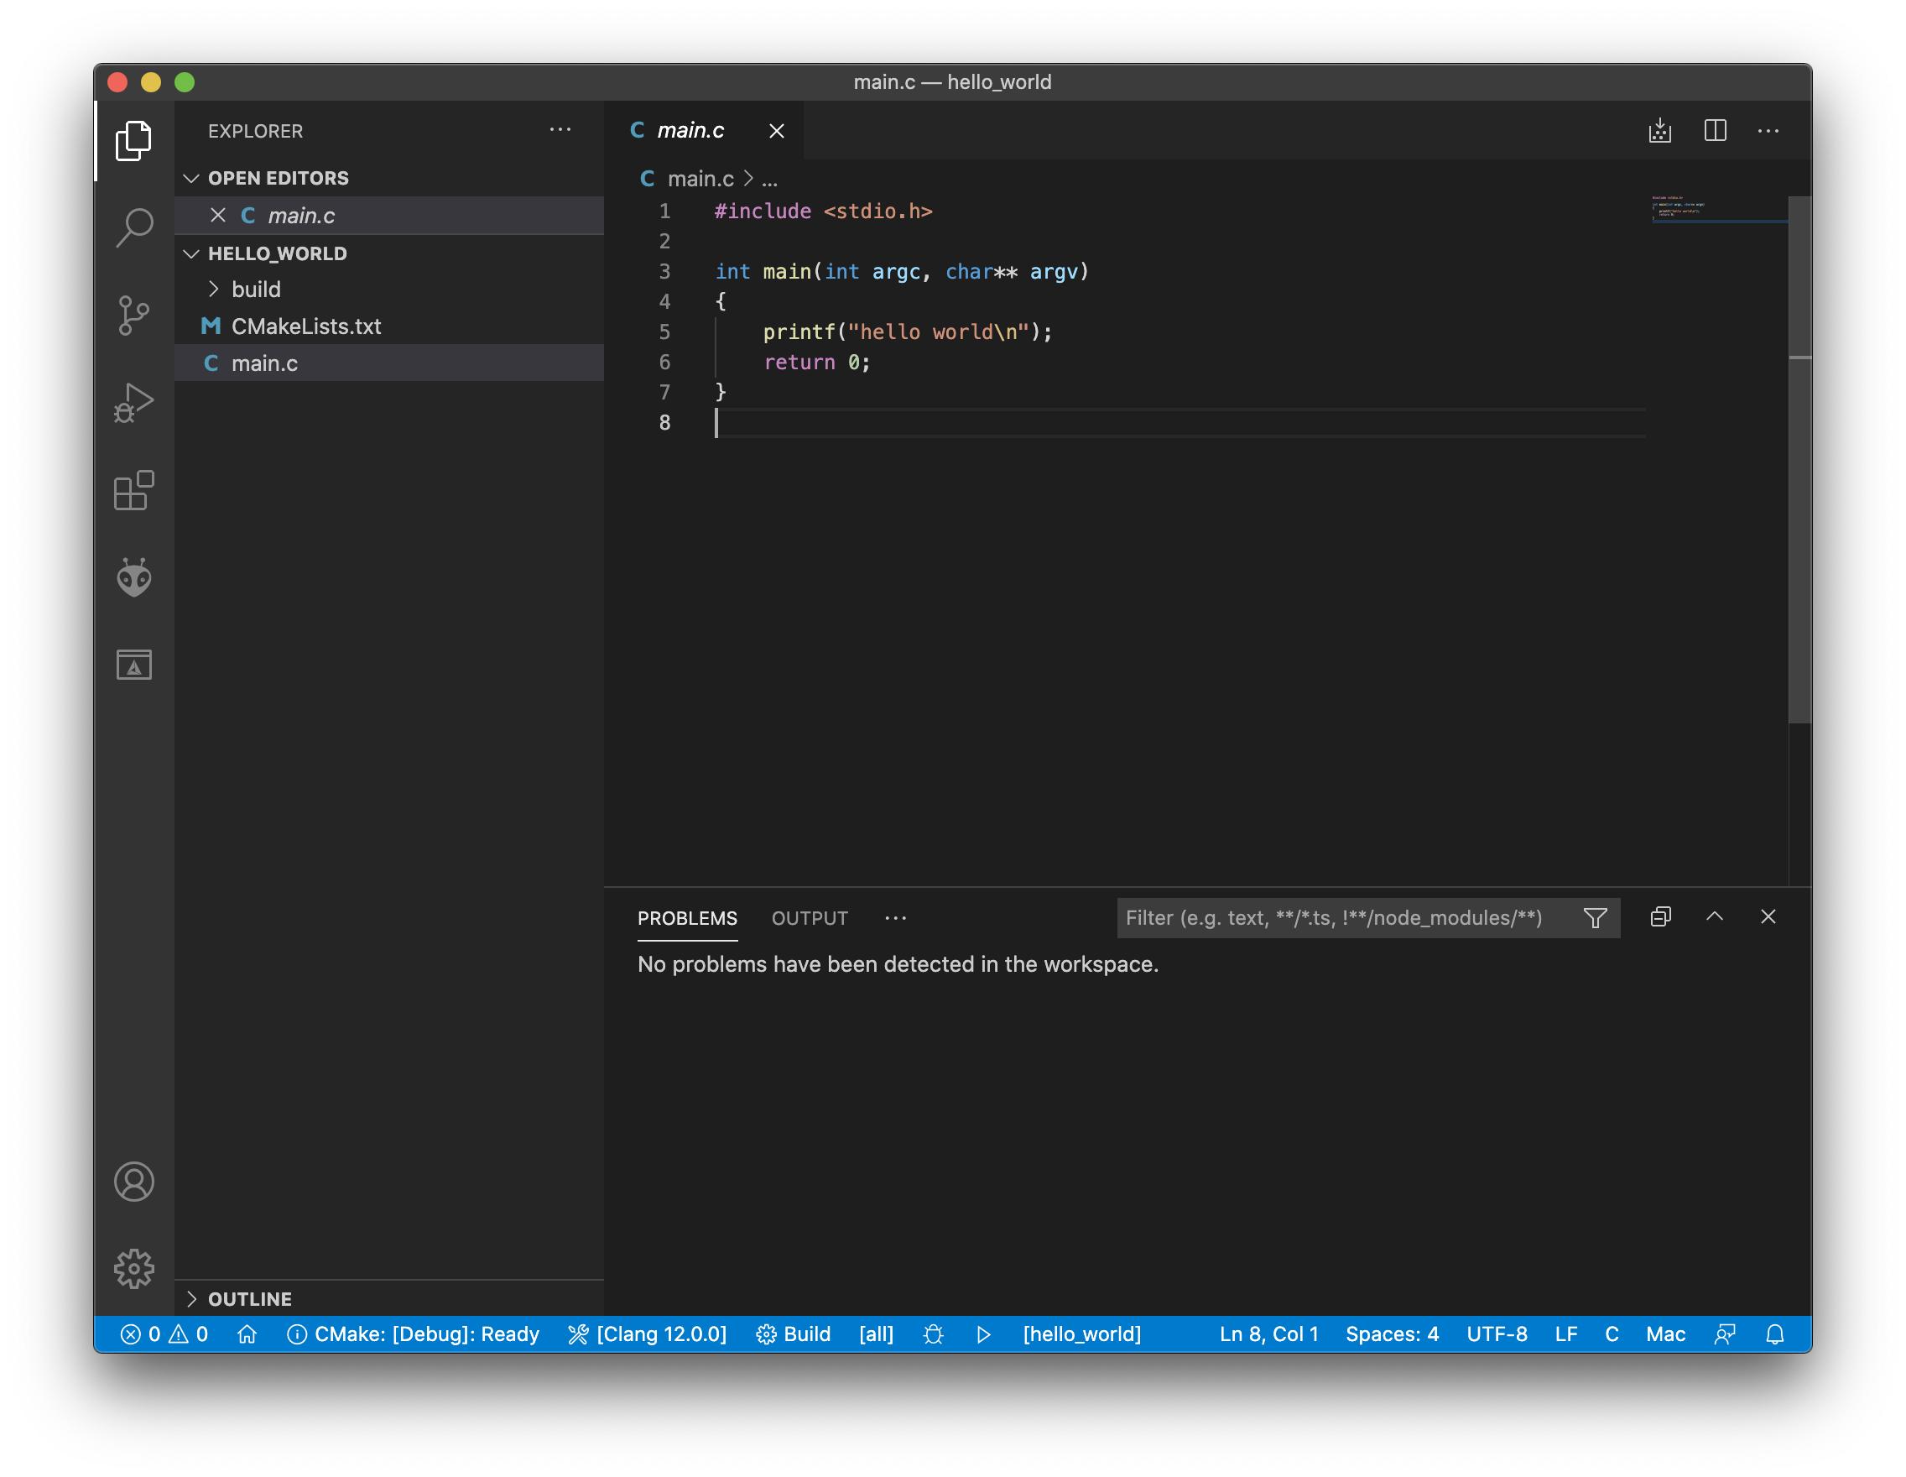The width and height of the screenshot is (1906, 1477).
Task: Switch to the OUTPUT tab
Action: coord(808,917)
